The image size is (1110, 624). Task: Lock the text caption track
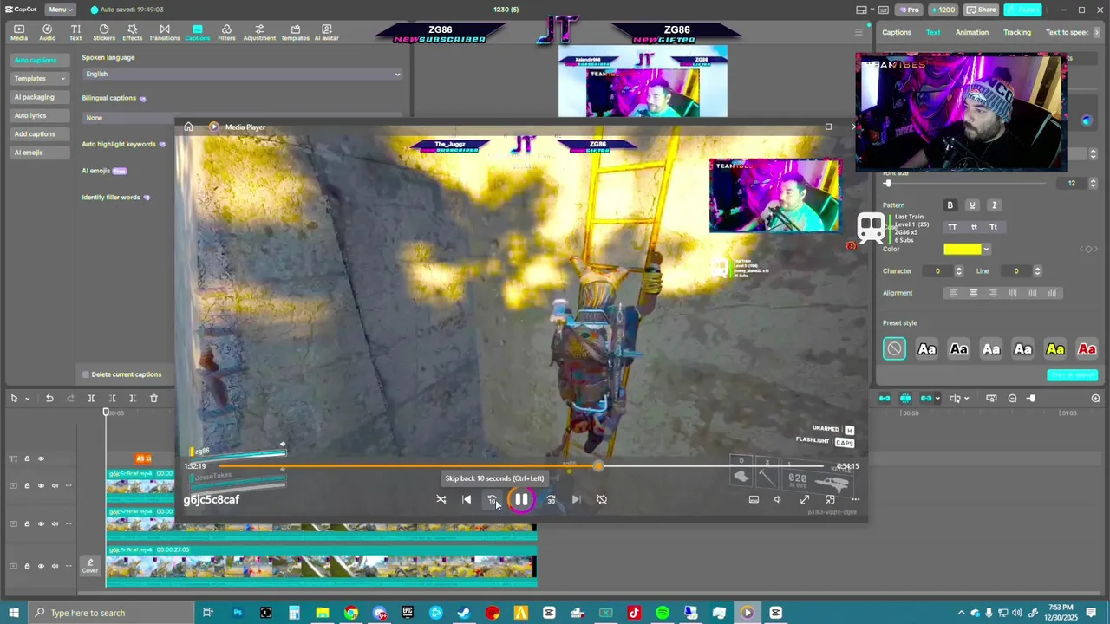(x=27, y=458)
